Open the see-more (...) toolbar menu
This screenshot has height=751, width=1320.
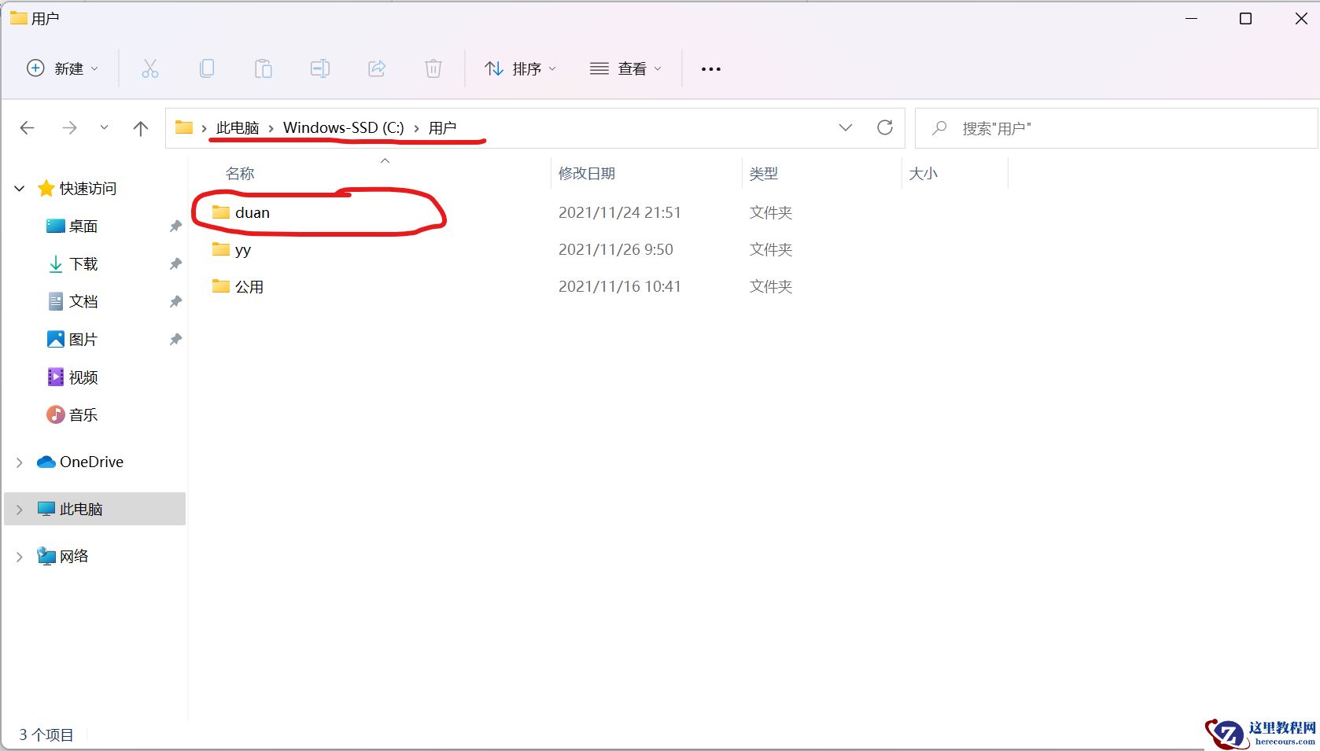(710, 68)
